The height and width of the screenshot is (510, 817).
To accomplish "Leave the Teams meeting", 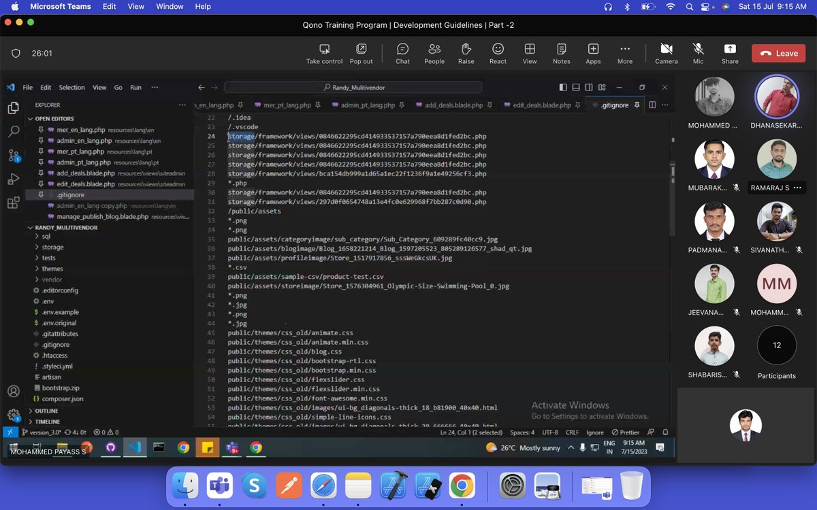I will 778,53.
